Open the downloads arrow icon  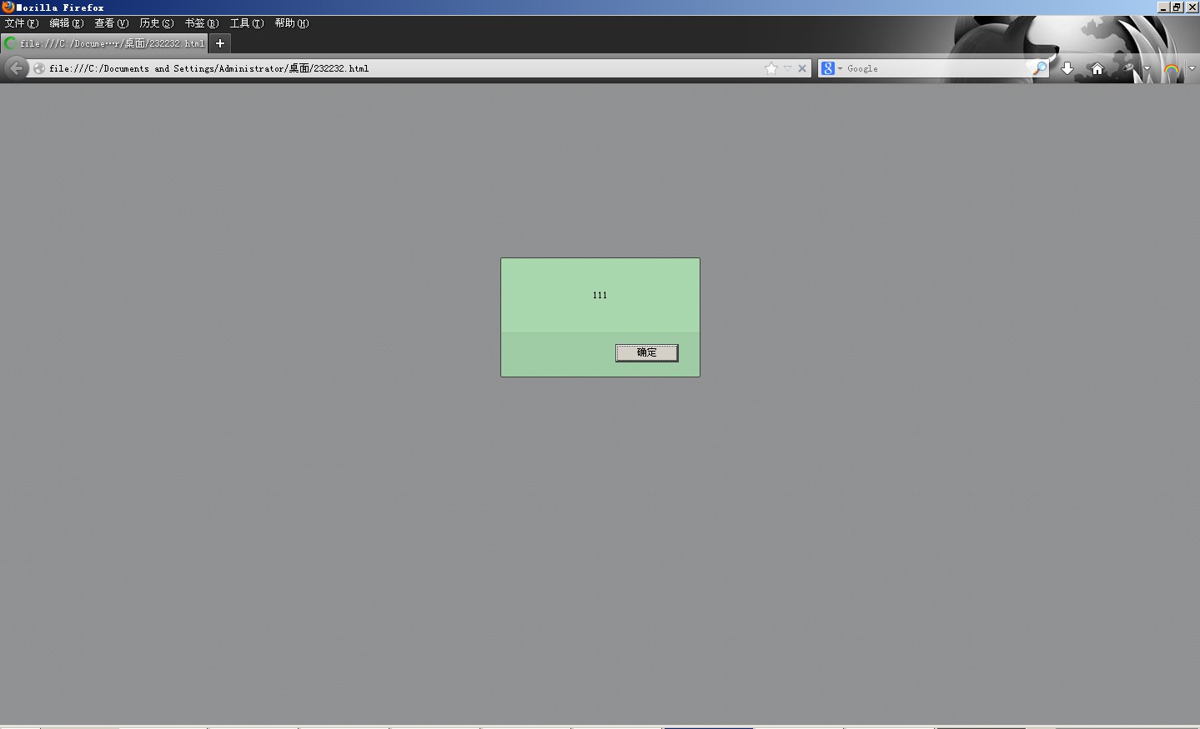click(1067, 68)
